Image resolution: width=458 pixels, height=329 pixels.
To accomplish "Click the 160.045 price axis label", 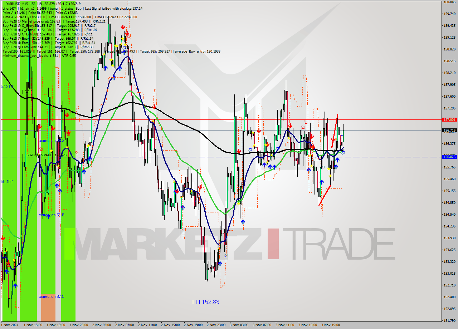I will point(449,2).
